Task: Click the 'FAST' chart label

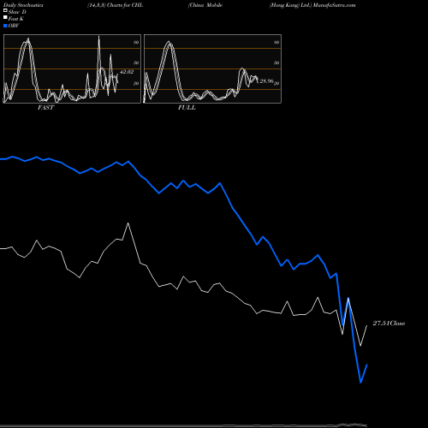Action: pyautogui.click(x=45, y=108)
